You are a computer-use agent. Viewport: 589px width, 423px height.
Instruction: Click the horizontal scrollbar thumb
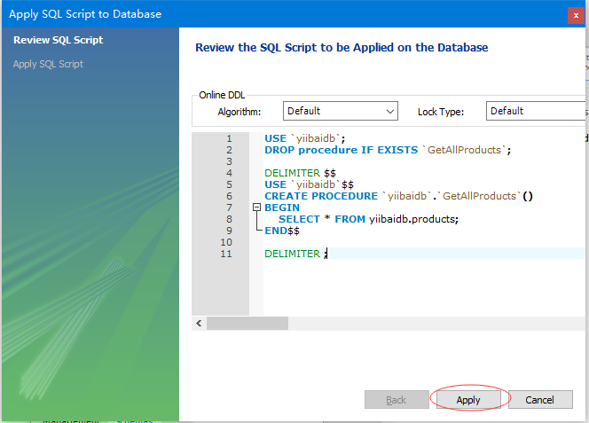coord(247,323)
